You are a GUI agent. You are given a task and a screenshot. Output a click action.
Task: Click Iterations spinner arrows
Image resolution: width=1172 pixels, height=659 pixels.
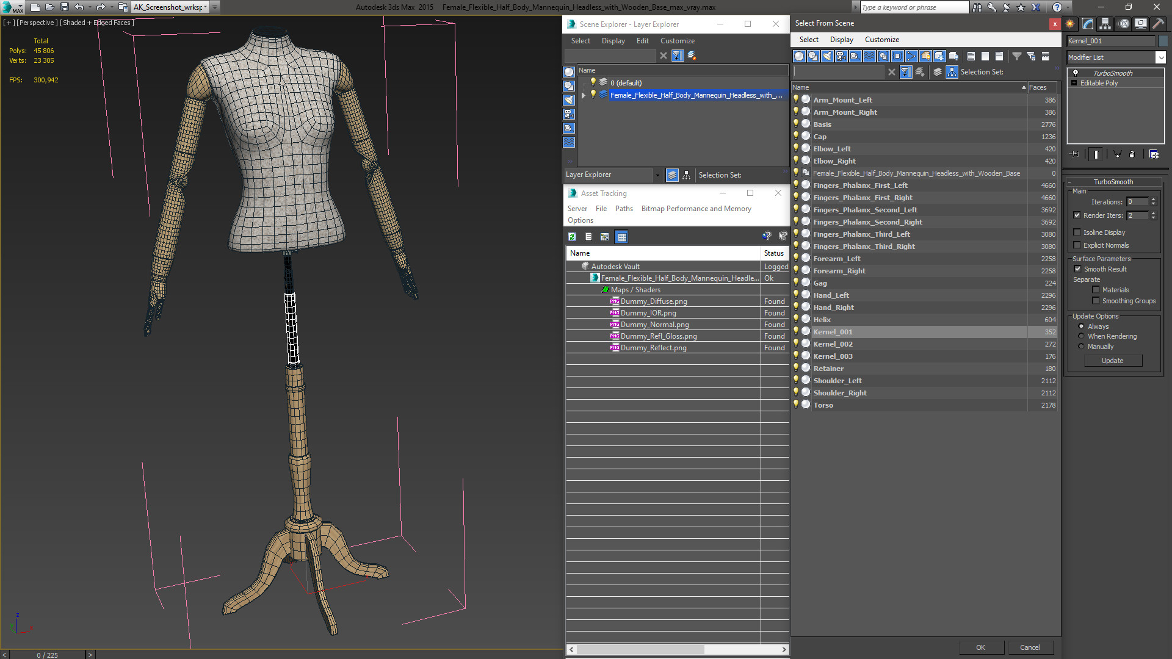1153,202
